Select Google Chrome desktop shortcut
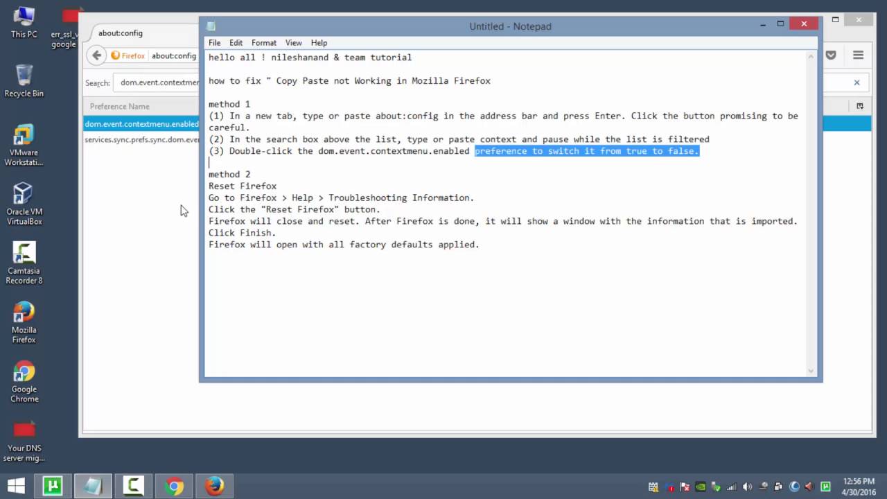887x499 pixels. coord(24,382)
